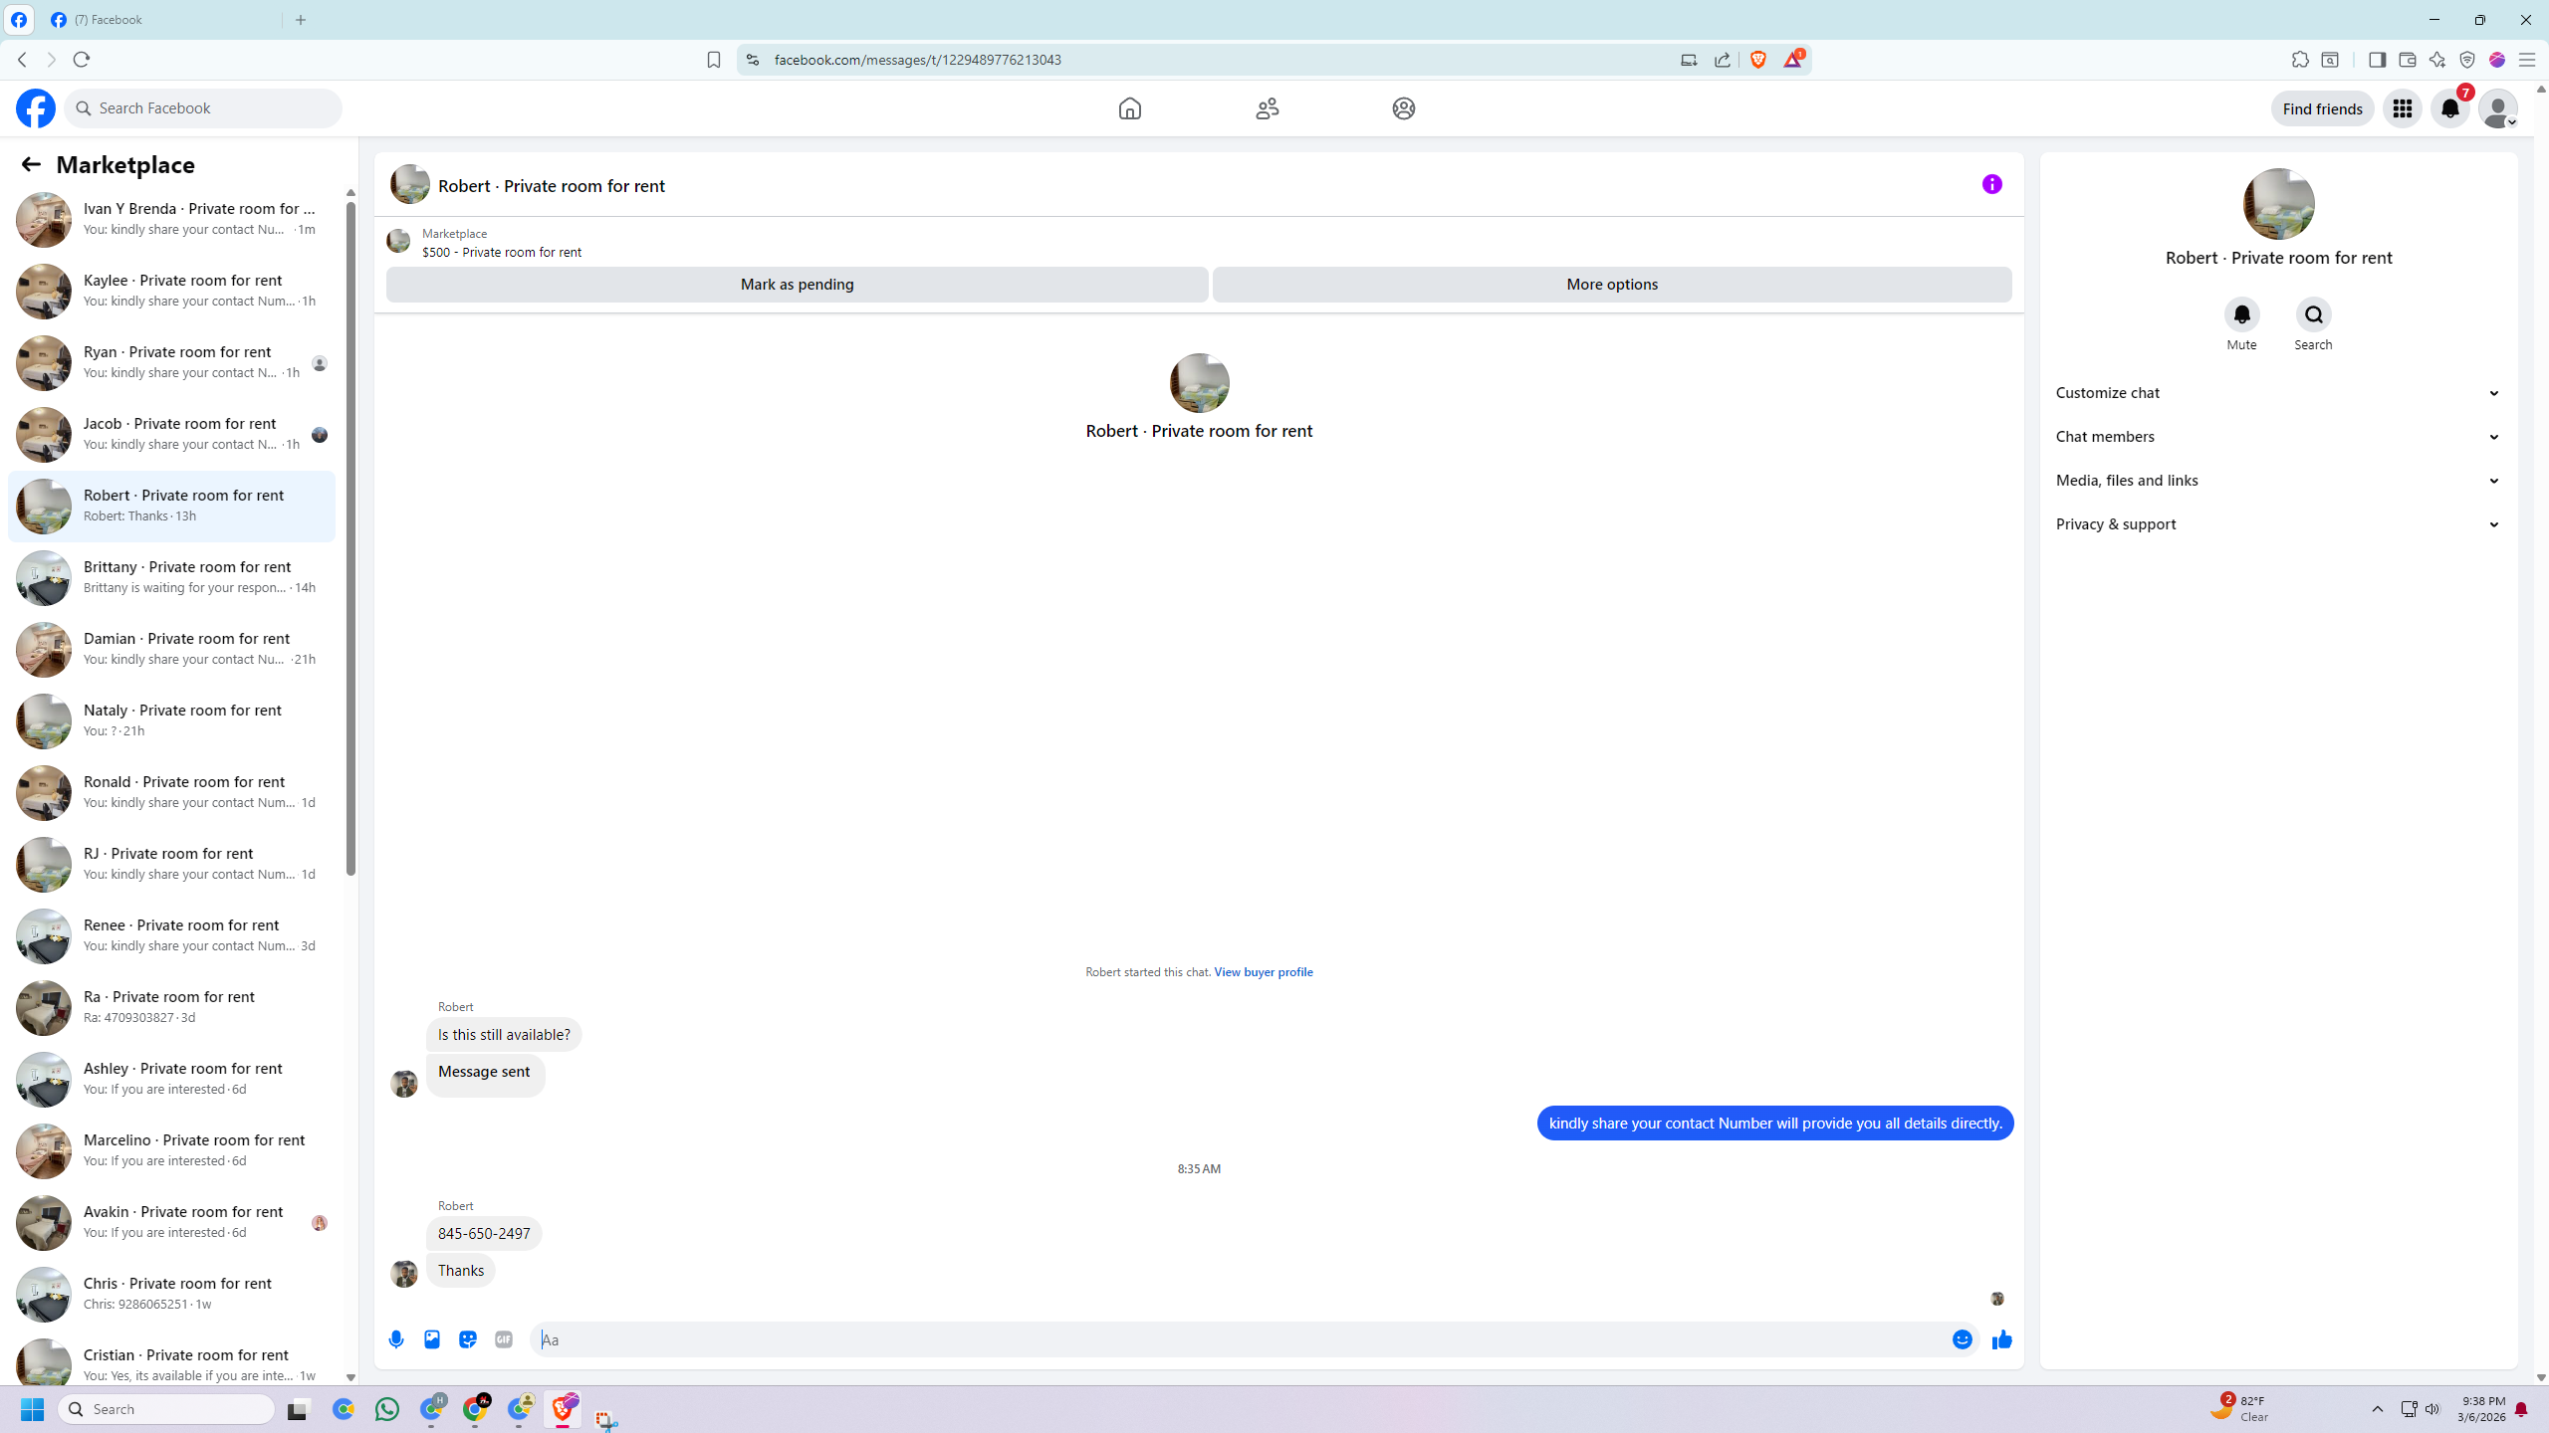
Task: Open the Friends tab in top navigation
Action: [x=1267, y=108]
